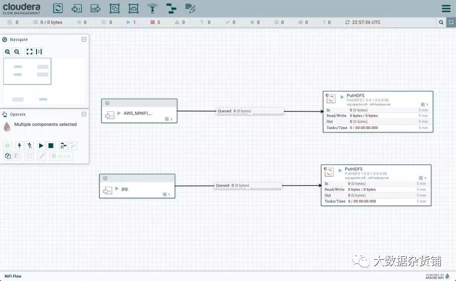Image resolution: width=456 pixels, height=281 pixels.
Task: Select the Template toolbar icon
Action: coord(171,8)
